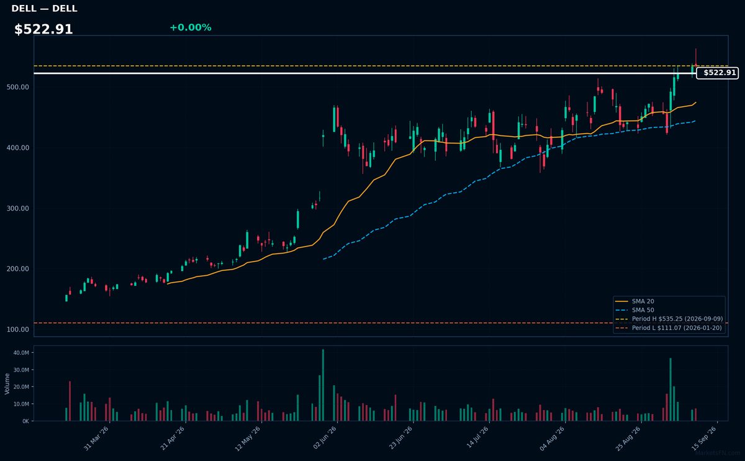Click the 0K volume axis label
The width and height of the screenshot is (745, 461).
25,421
